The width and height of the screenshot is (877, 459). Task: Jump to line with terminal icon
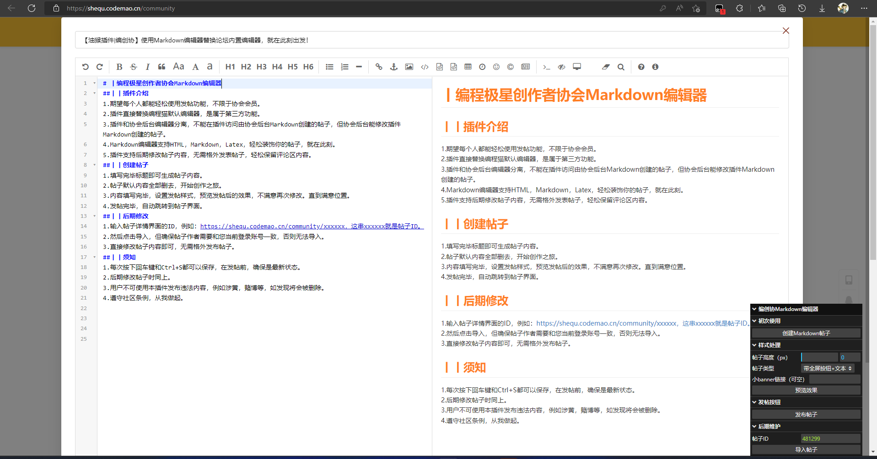(x=547, y=67)
